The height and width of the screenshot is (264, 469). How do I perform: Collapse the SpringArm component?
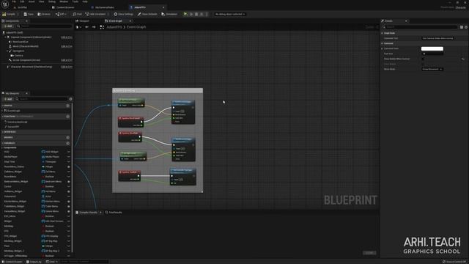pyautogui.click(x=7, y=51)
